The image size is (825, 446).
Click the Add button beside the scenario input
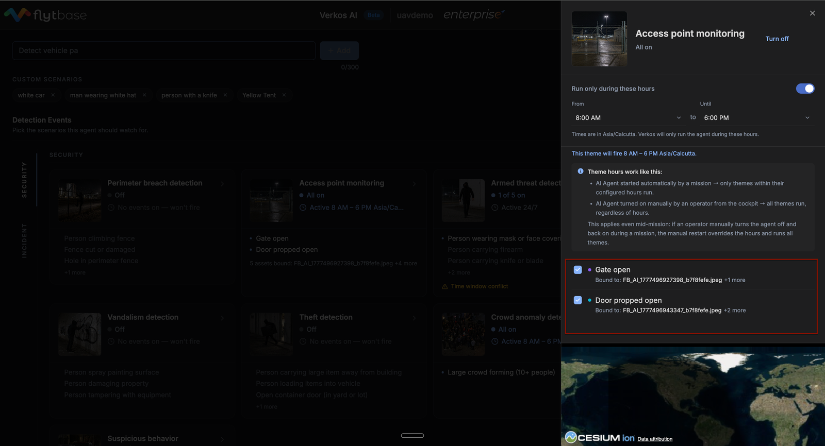[339, 50]
